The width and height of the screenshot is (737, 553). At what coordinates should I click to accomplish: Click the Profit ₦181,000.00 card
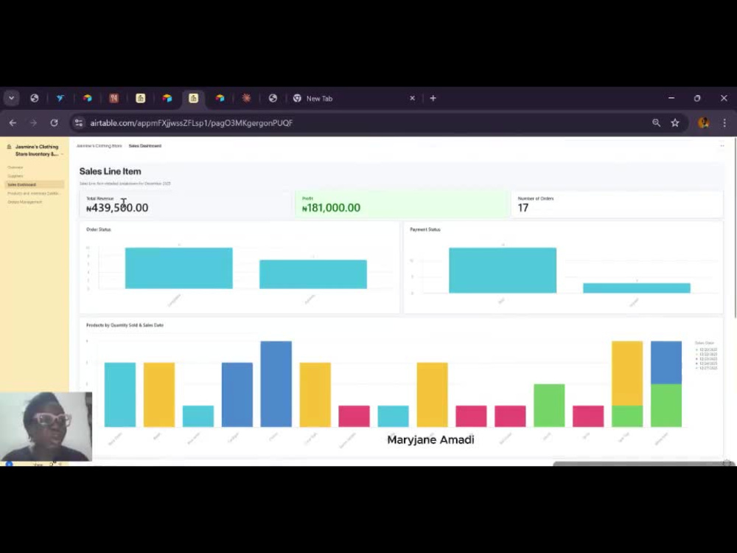coord(402,204)
